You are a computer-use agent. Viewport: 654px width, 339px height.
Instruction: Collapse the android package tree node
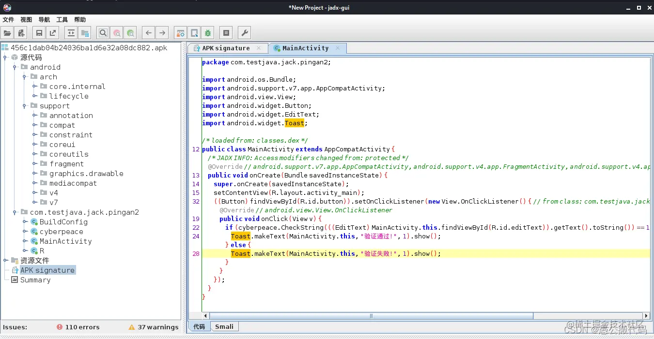[15, 67]
